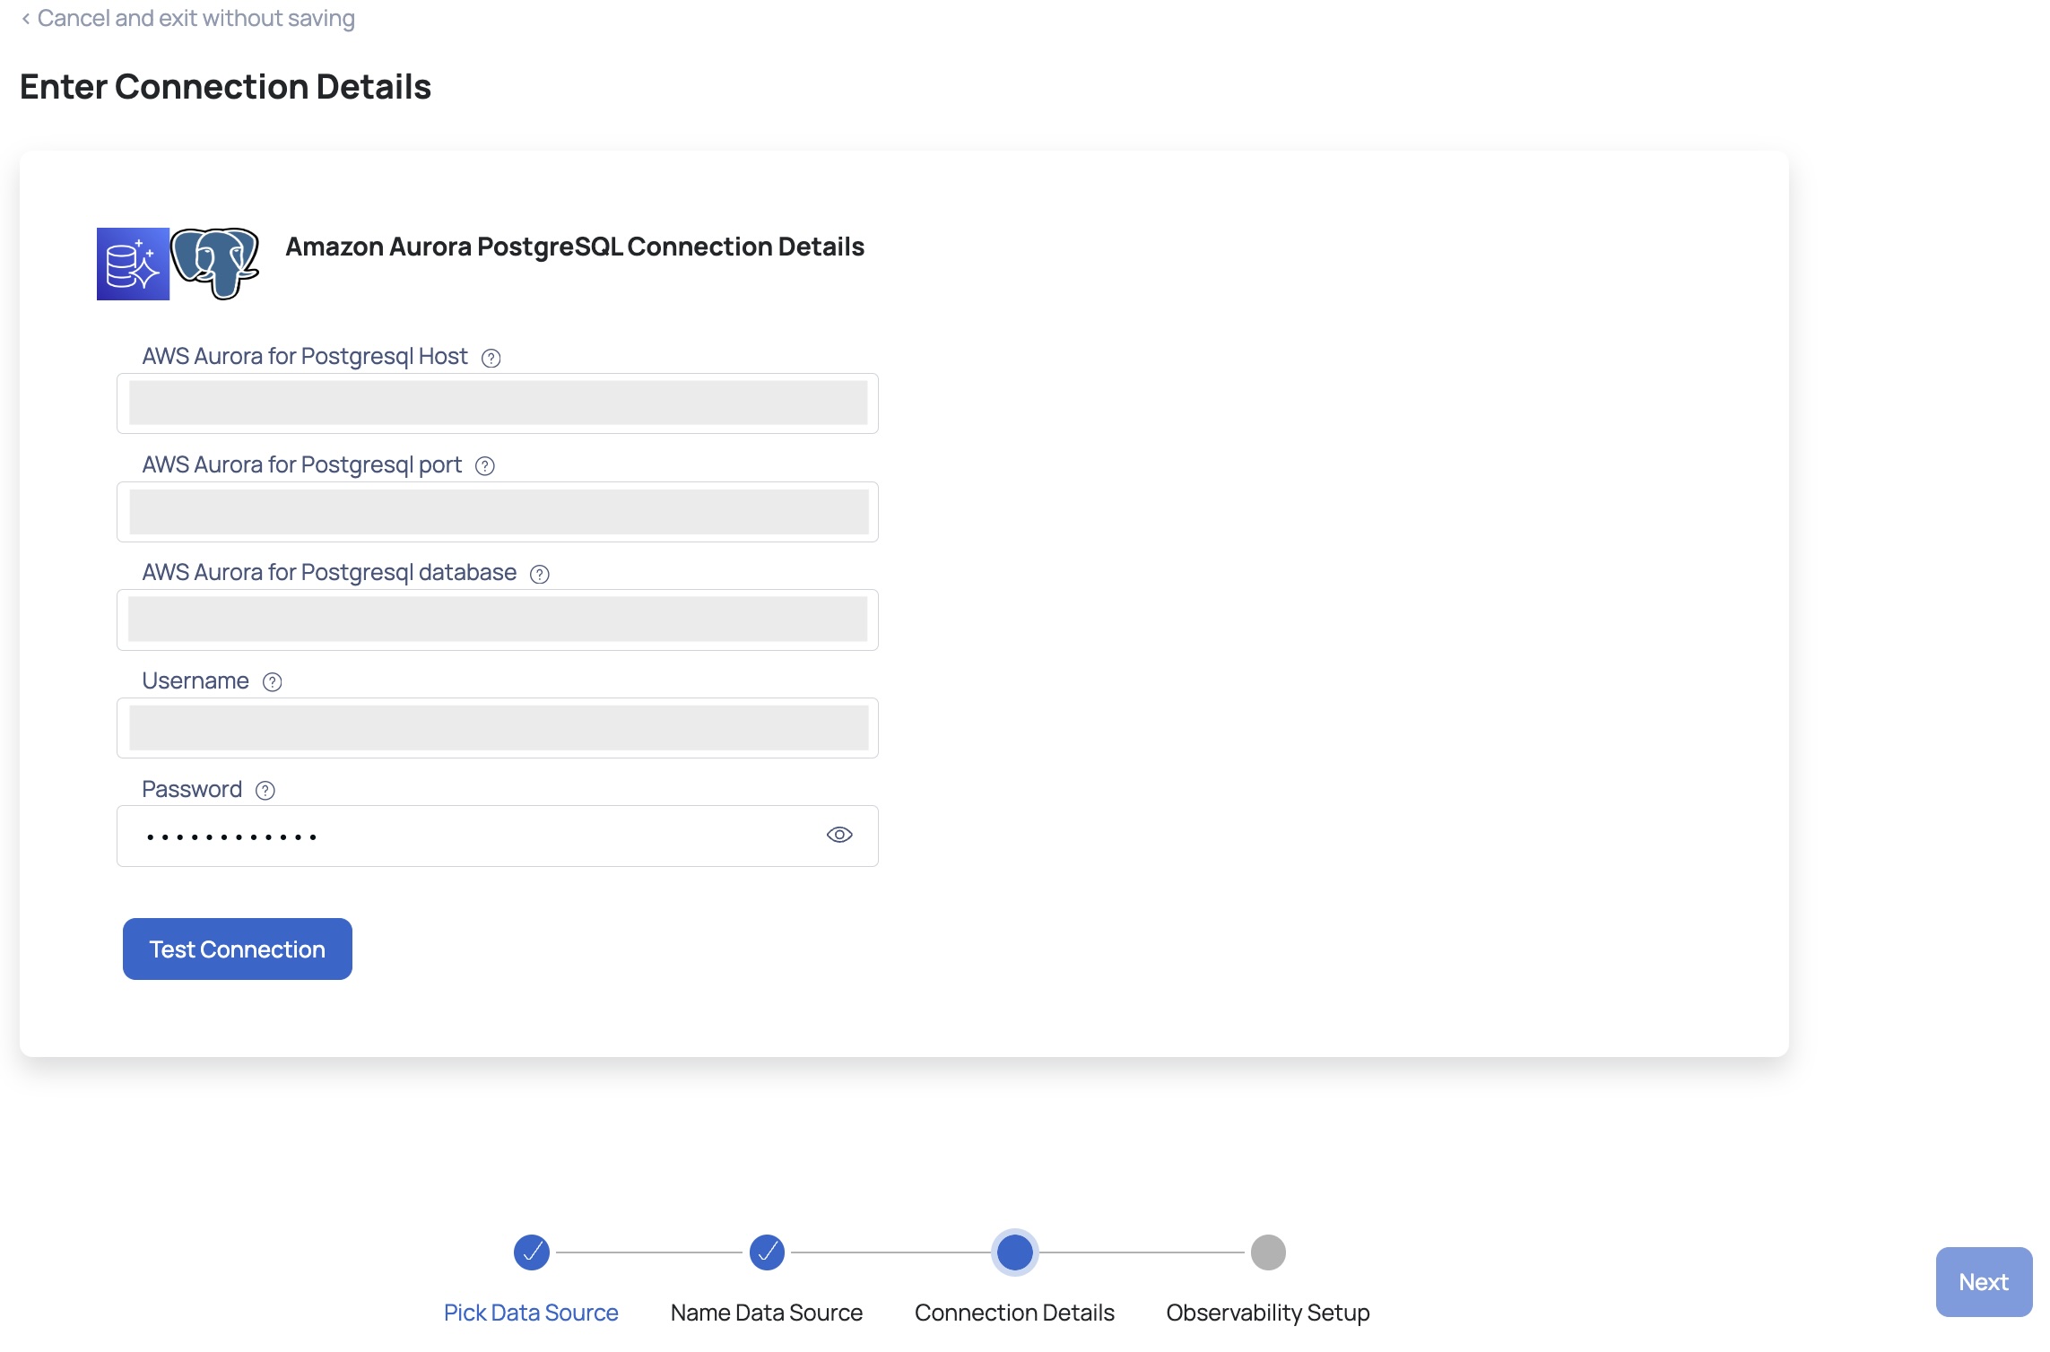This screenshot has height=1352, width=2050.
Task: Click the Test Connection button
Action: (238, 949)
